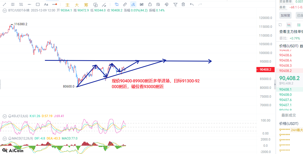
Task: Collapse the KDJ indicator panel
Action: coord(5,116)
